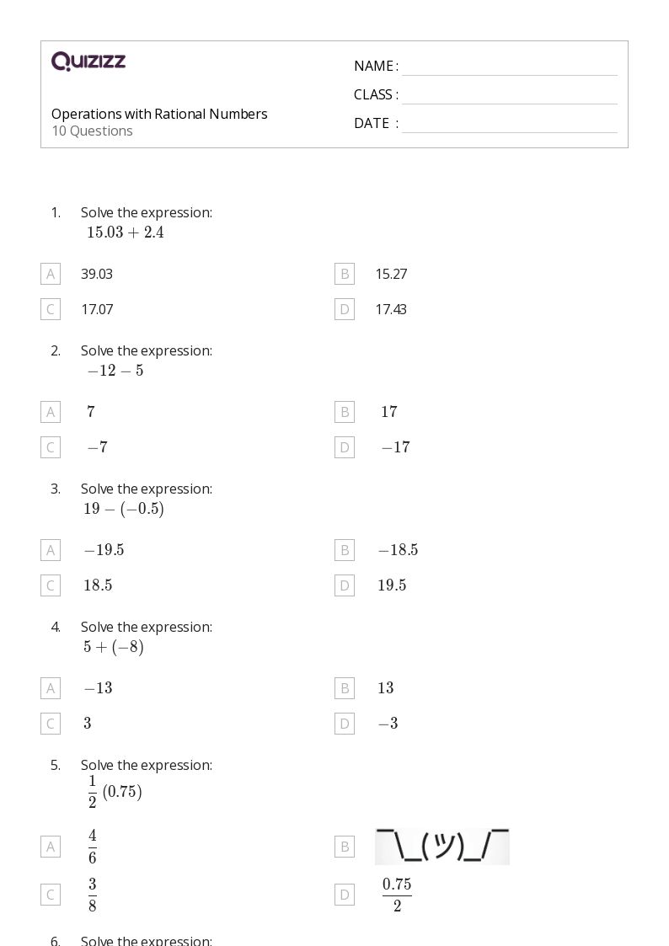669x946 pixels.
Task: Mark box D for 0.75 over 2
Action: (x=345, y=895)
